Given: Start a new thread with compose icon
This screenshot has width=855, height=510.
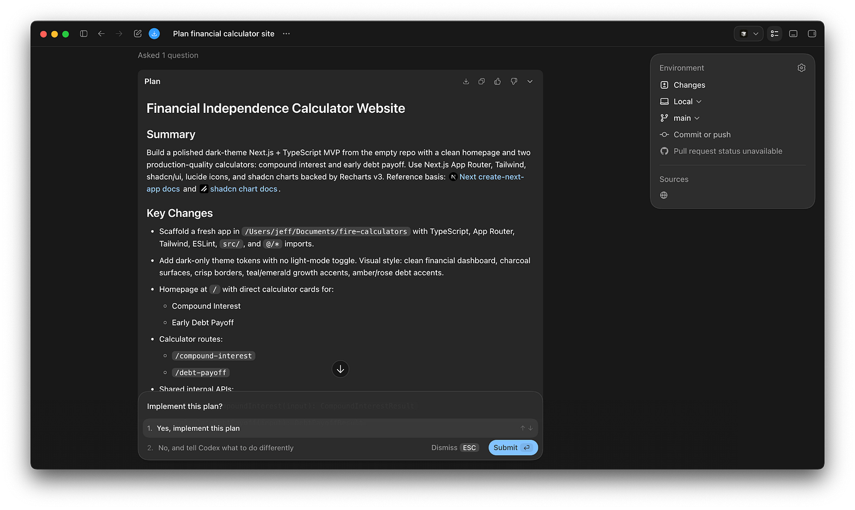Looking at the screenshot, I should point(138,34).
